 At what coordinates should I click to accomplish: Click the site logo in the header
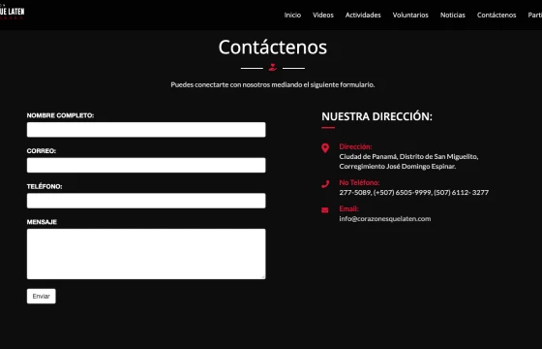[12, 13]
